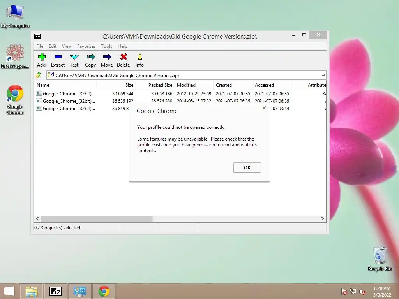Minimize the 7-Zip window
Screen dimensions: 399x299
(x=294, y=35)
